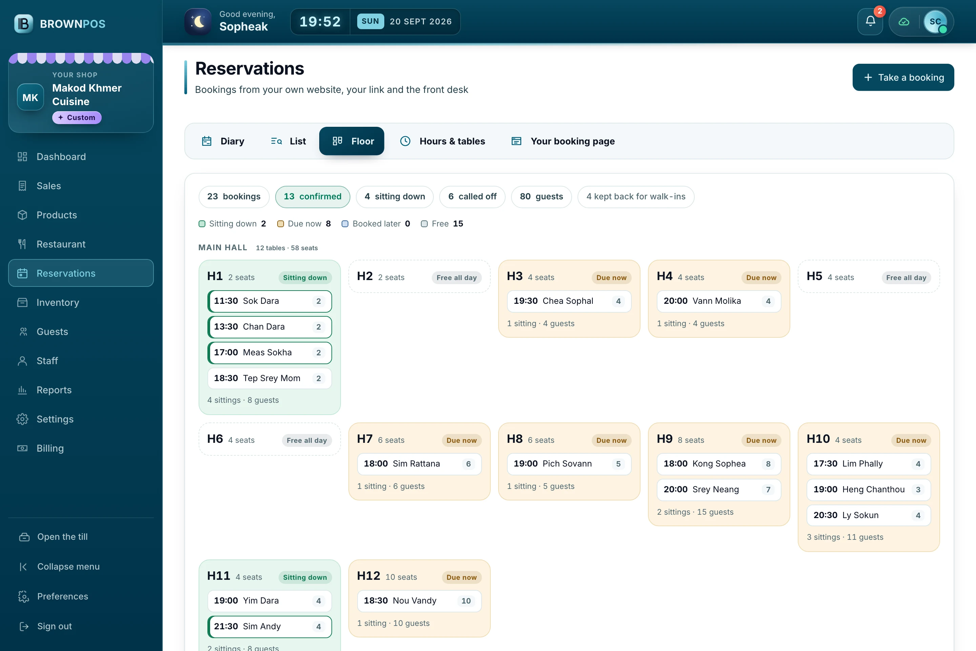The image size is (976, 651).
Task: Switch to the Diary tab
Action: [x=223, y=141]
